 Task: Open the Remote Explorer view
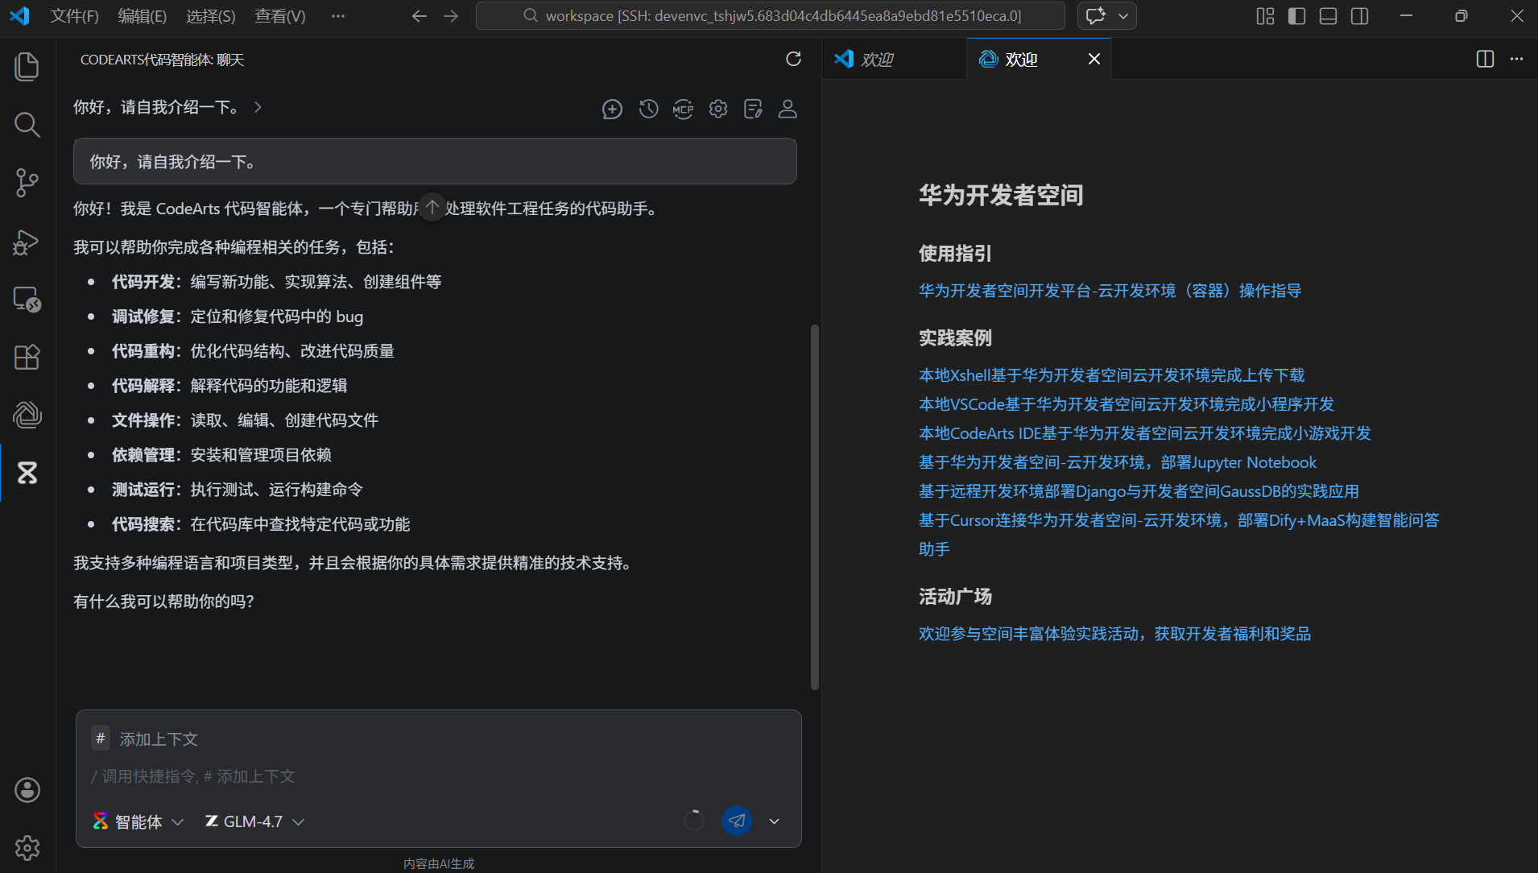coord(27,299)
